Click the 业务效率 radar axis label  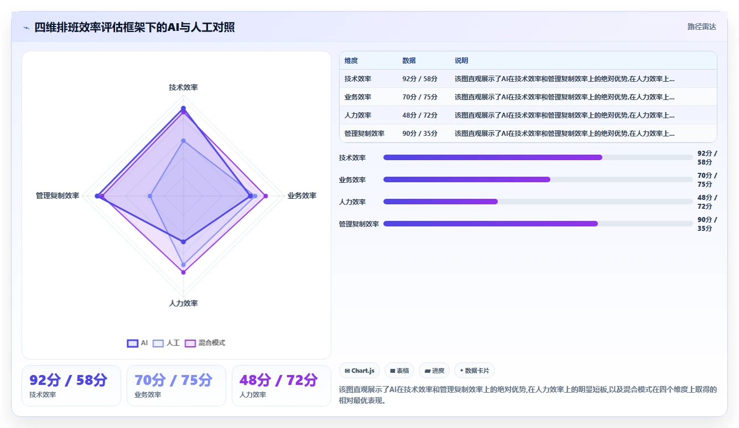[302, 195]
